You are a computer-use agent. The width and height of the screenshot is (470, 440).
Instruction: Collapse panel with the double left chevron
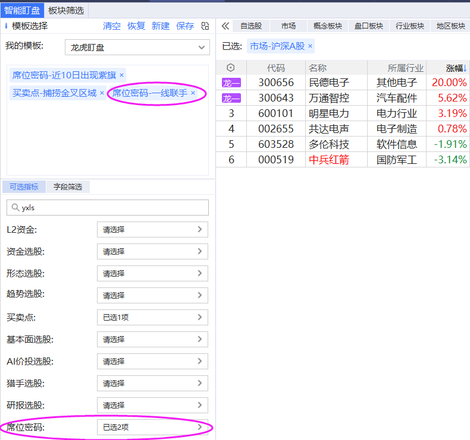pos(225,26)
